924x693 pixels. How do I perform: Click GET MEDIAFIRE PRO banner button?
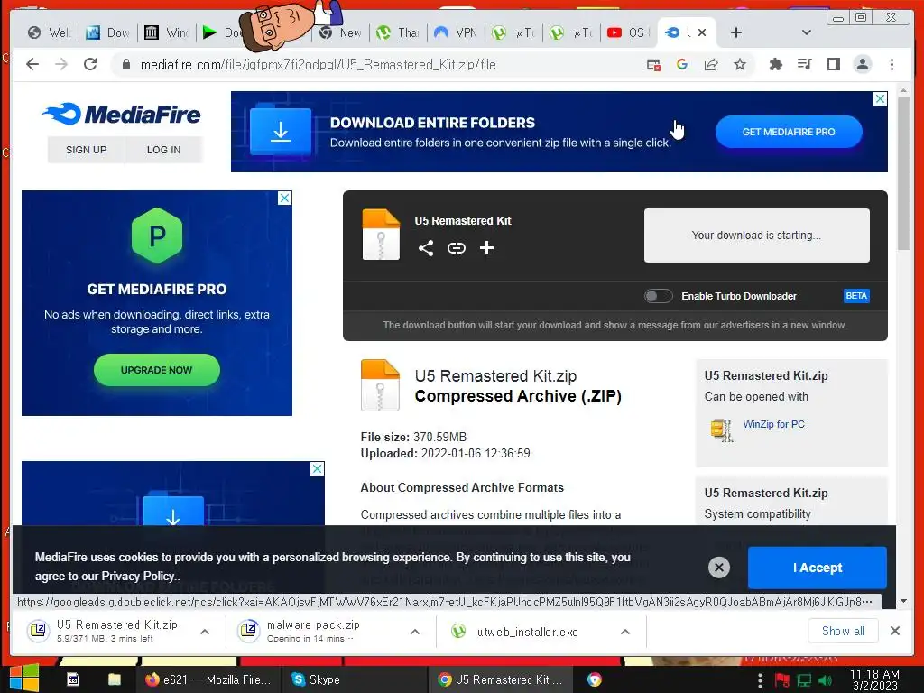point(789,132)
